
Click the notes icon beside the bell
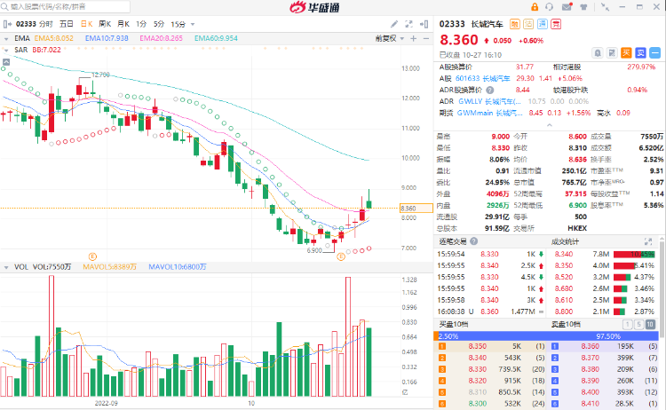point(612,53)
